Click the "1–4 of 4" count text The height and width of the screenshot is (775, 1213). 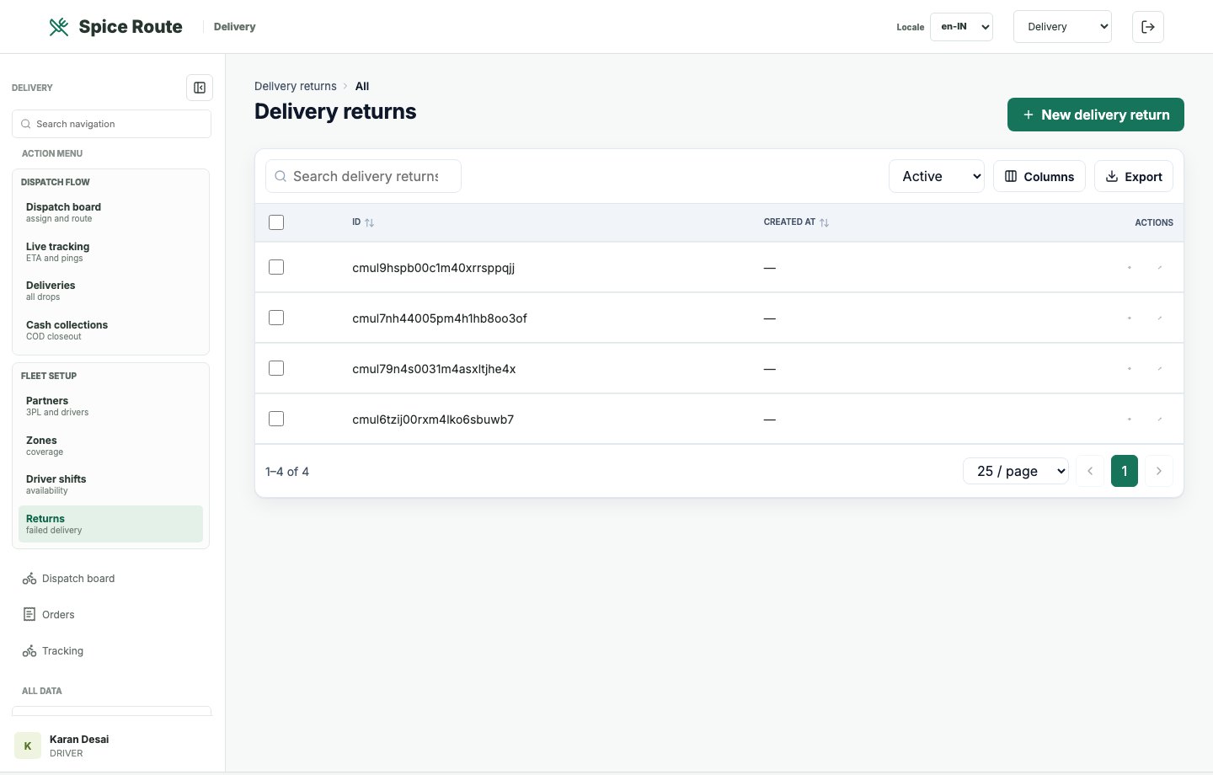[x=287, y=472]
